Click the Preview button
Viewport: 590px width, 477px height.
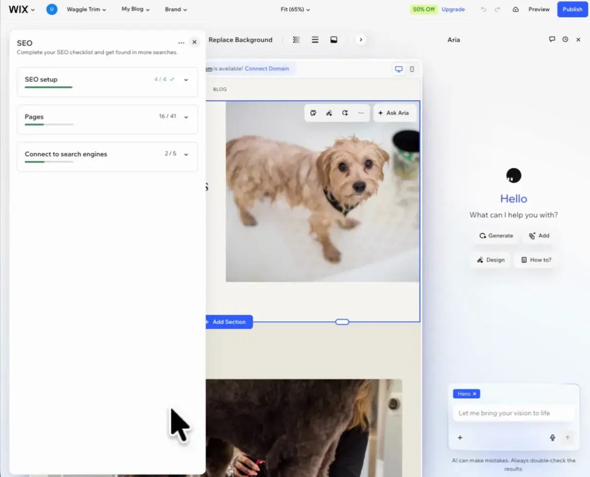click(539, 9)
